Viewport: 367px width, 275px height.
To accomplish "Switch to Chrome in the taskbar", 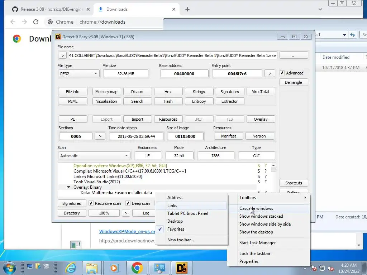I will [137, 268].
